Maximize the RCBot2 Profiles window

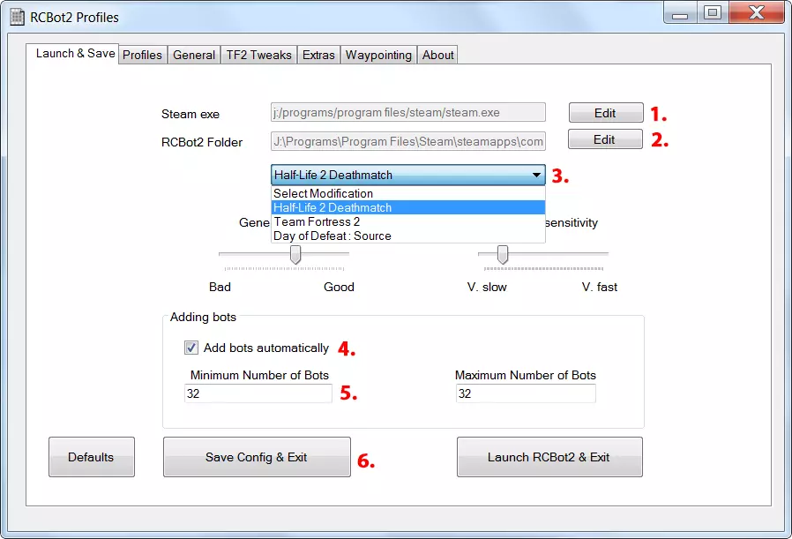(713, 12)
